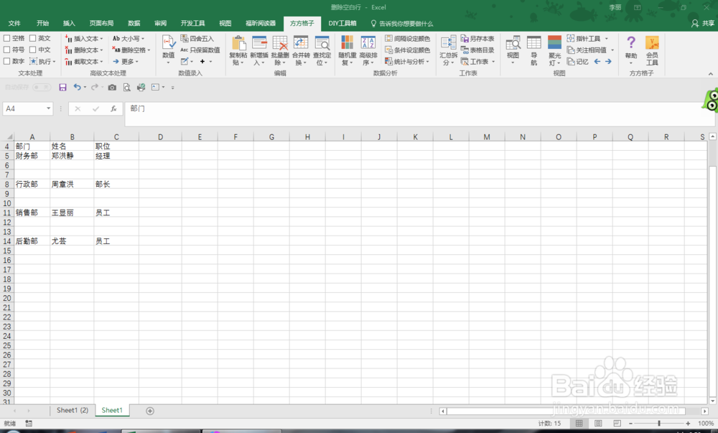Click the print preview magnifier icon
The height and width of the screenshot is (433, 718).
(x=127, y=87)
